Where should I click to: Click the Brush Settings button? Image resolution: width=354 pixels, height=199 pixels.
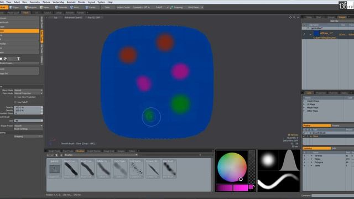click(28, 129)
